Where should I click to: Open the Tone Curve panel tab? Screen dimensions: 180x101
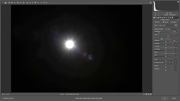[x=156, y=17]
